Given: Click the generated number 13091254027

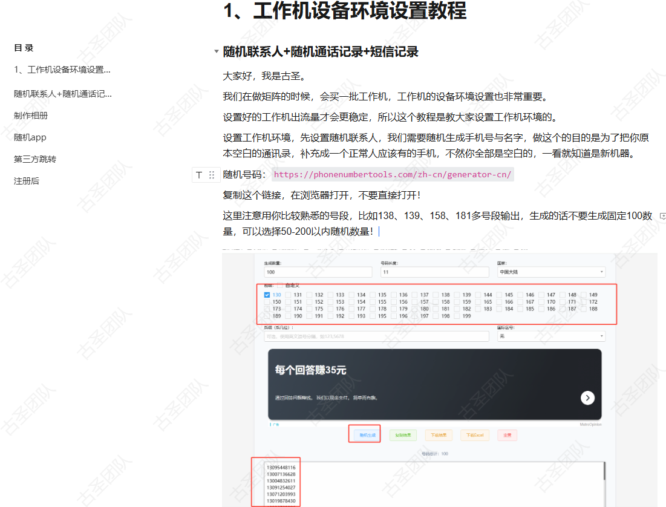Looking at the screenshot, I should click(x=281, y=488).
